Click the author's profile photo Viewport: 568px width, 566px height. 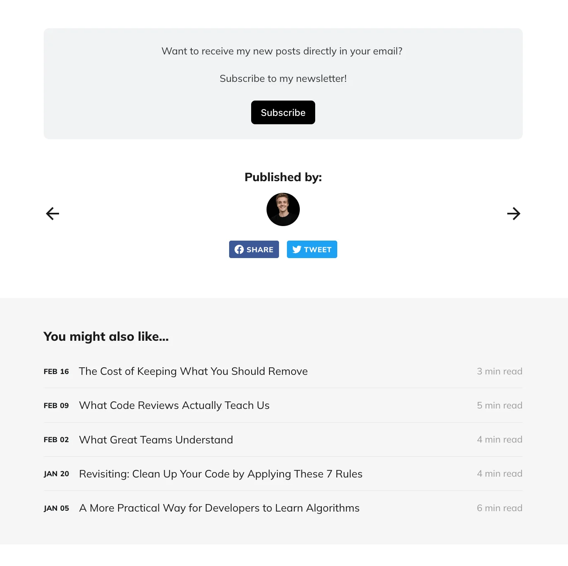point(283,209)
